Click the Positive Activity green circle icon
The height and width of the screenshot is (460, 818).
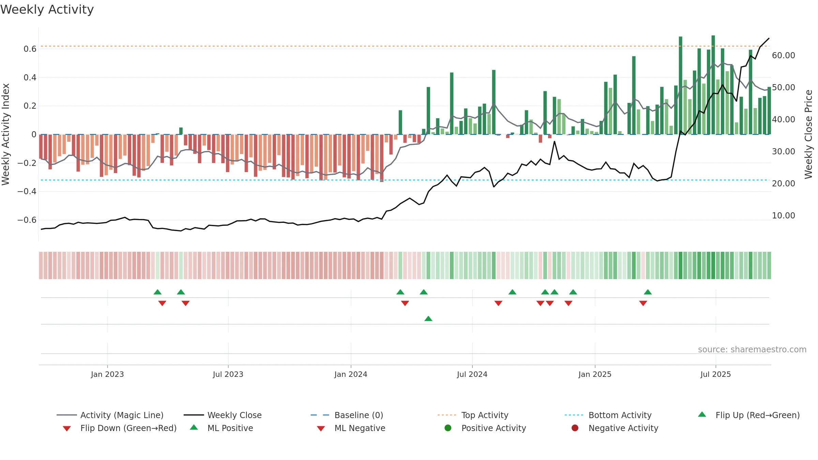[x=448, y=428]
